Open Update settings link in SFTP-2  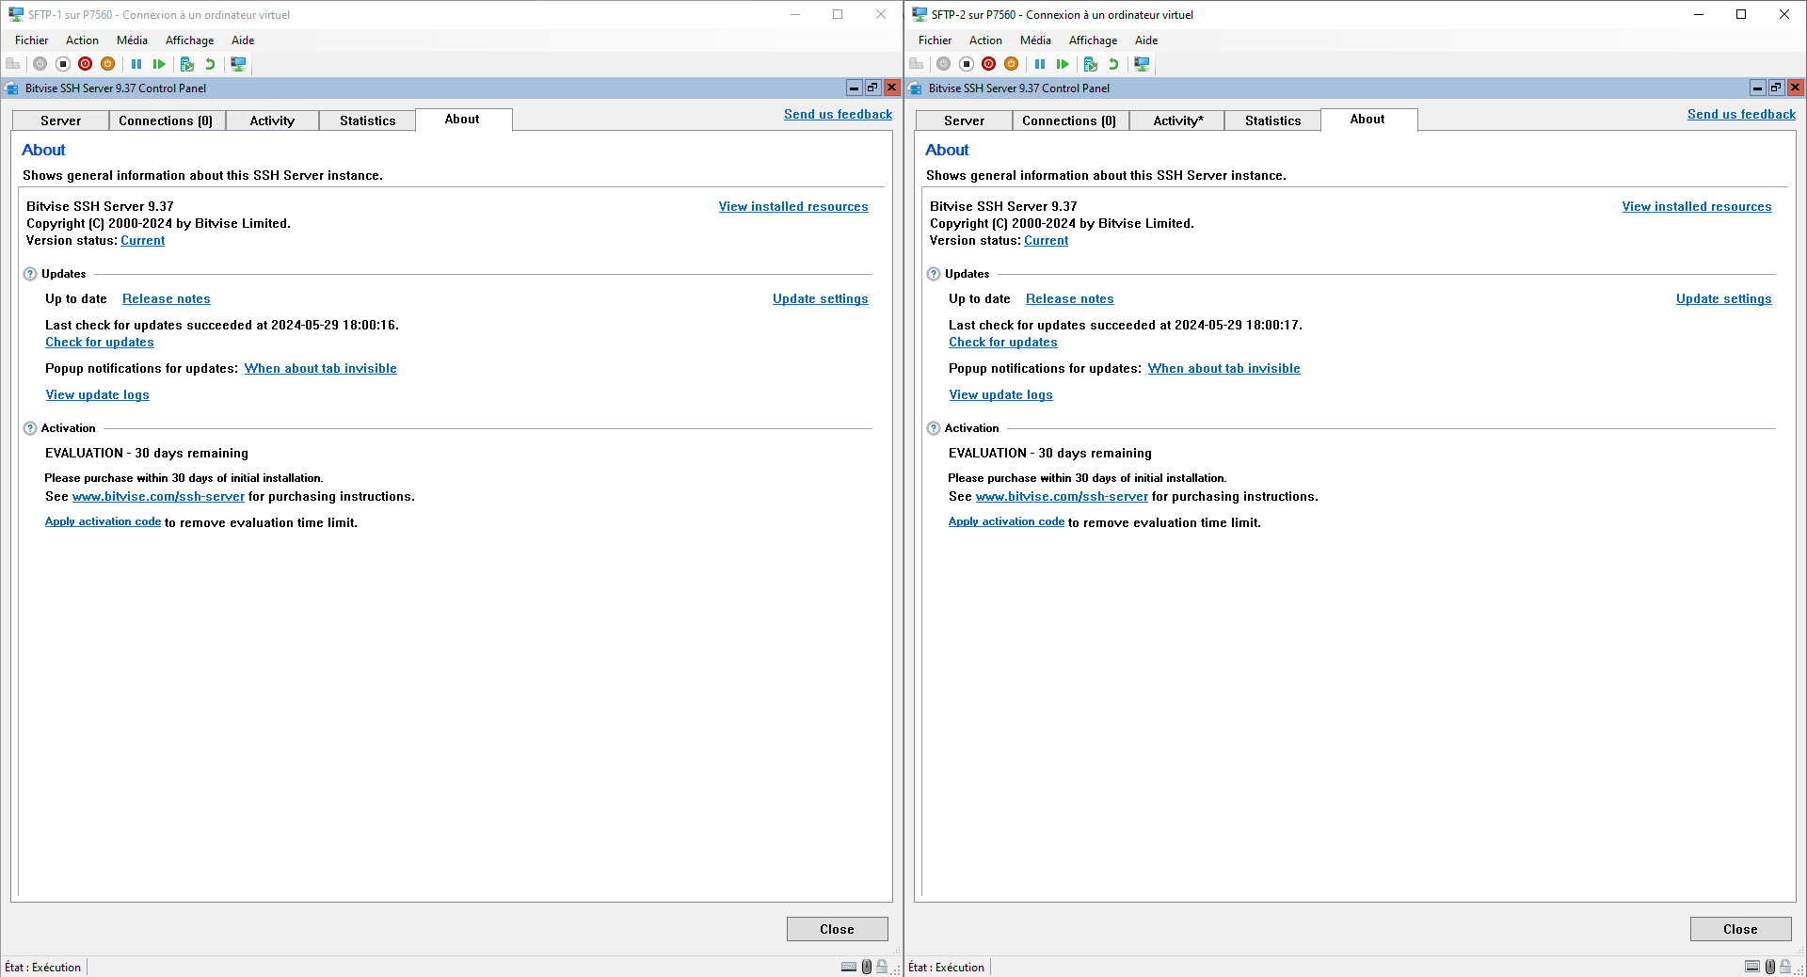coord(1723,298)
